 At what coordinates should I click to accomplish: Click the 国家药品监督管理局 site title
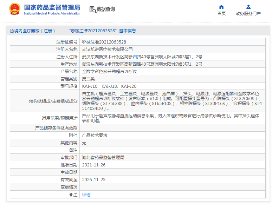click(x=52, y=7)
